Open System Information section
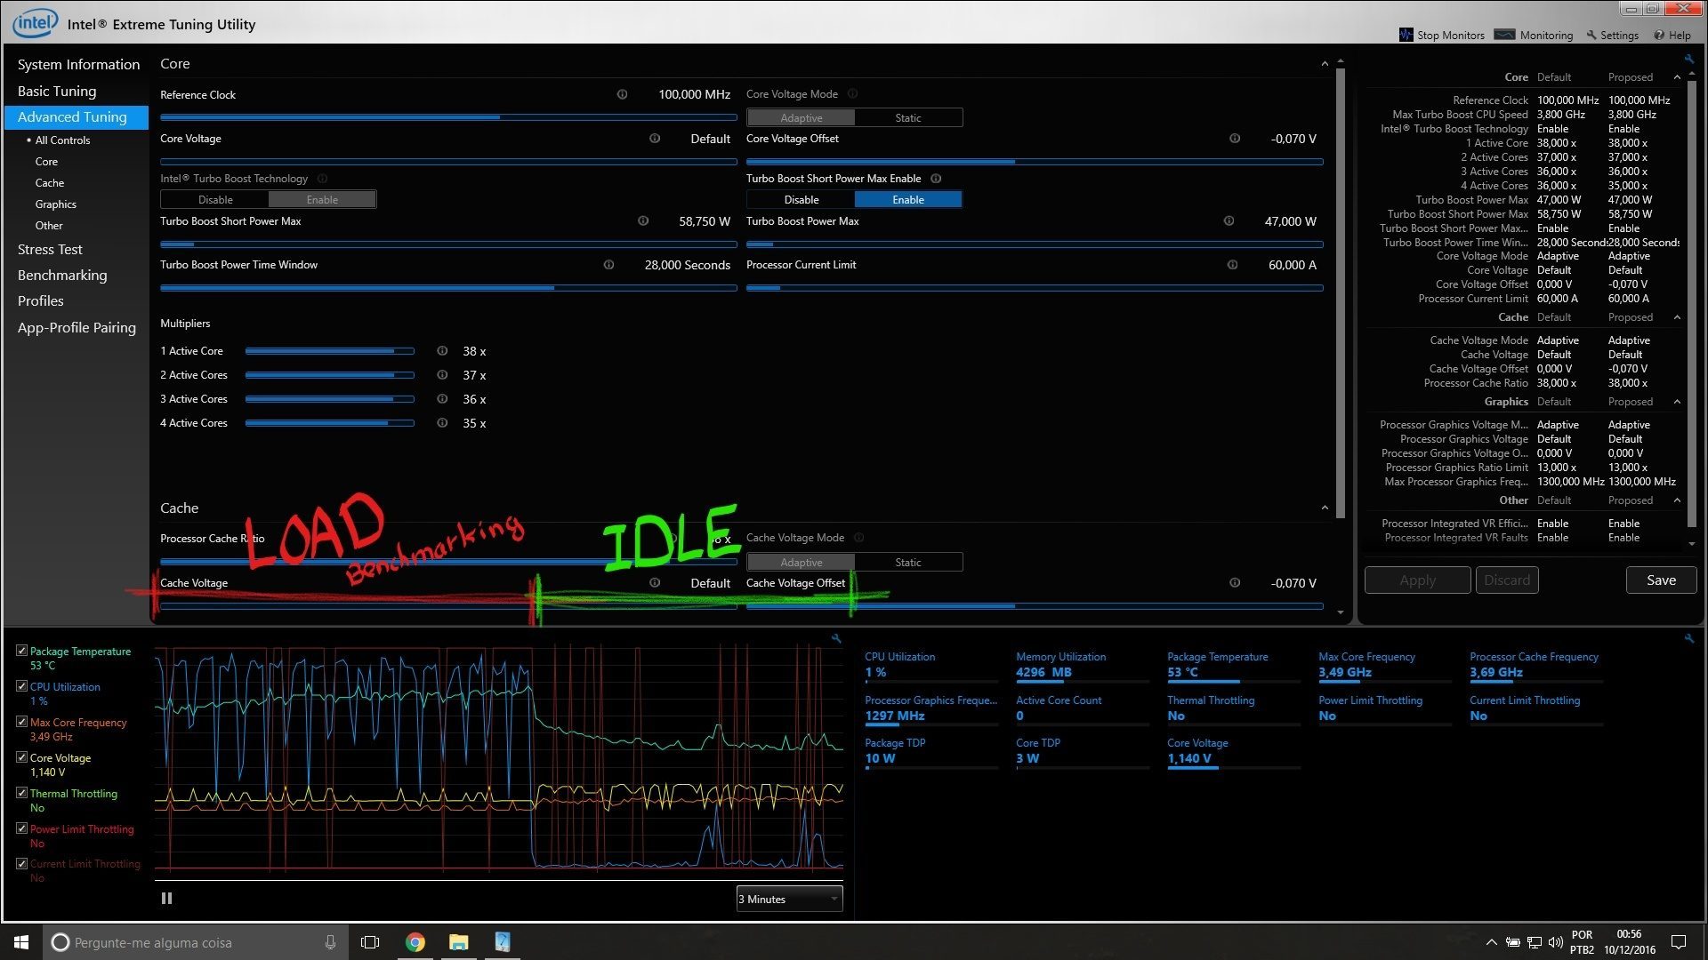Viewport: 1708px width, 960px height. (x=78, y=65)
